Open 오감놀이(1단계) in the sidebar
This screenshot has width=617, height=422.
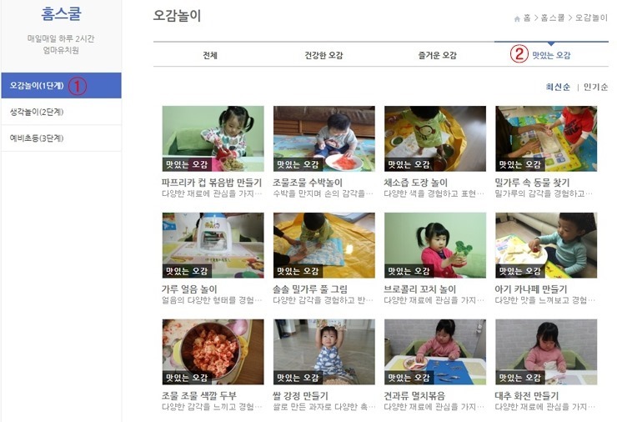click(x=62, y=85)
